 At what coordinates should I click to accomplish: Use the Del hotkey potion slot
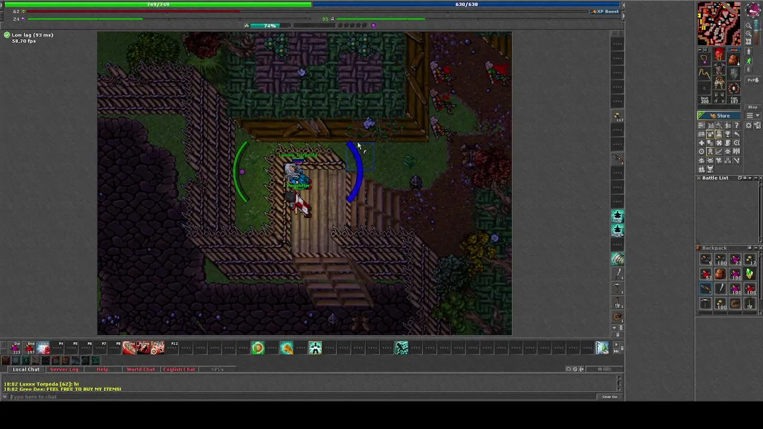[15, 347]
